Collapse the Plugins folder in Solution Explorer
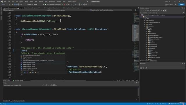Viewport: 186px width, 105px height. pos(145,28)
